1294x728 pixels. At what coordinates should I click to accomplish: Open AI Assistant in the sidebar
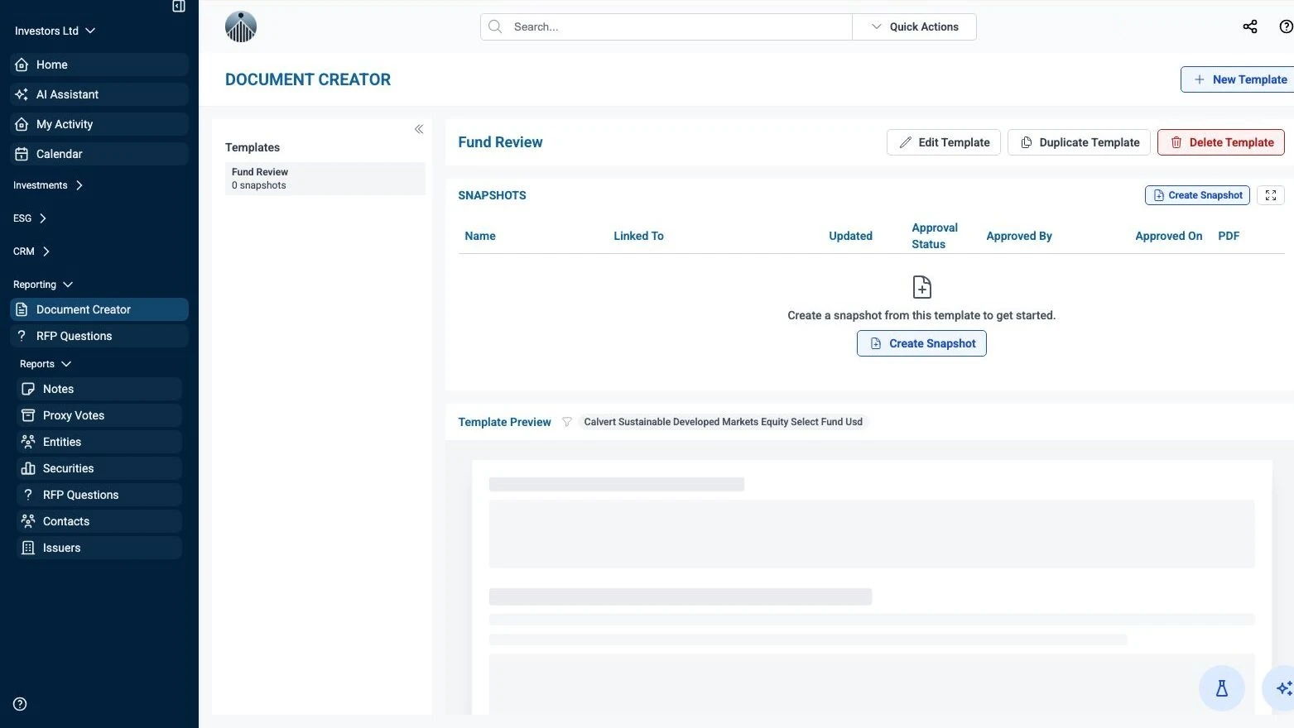pos(99,94)
